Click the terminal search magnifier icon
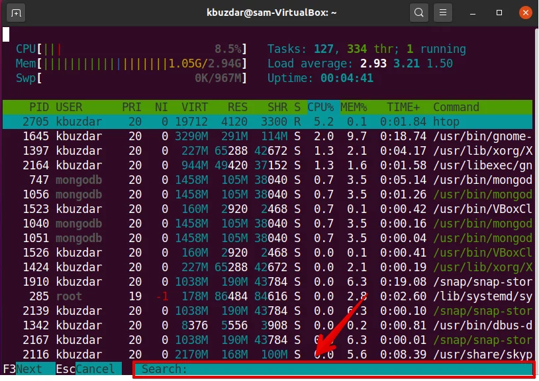This screenshot has width=539, height=381. (x=418, y=13)
